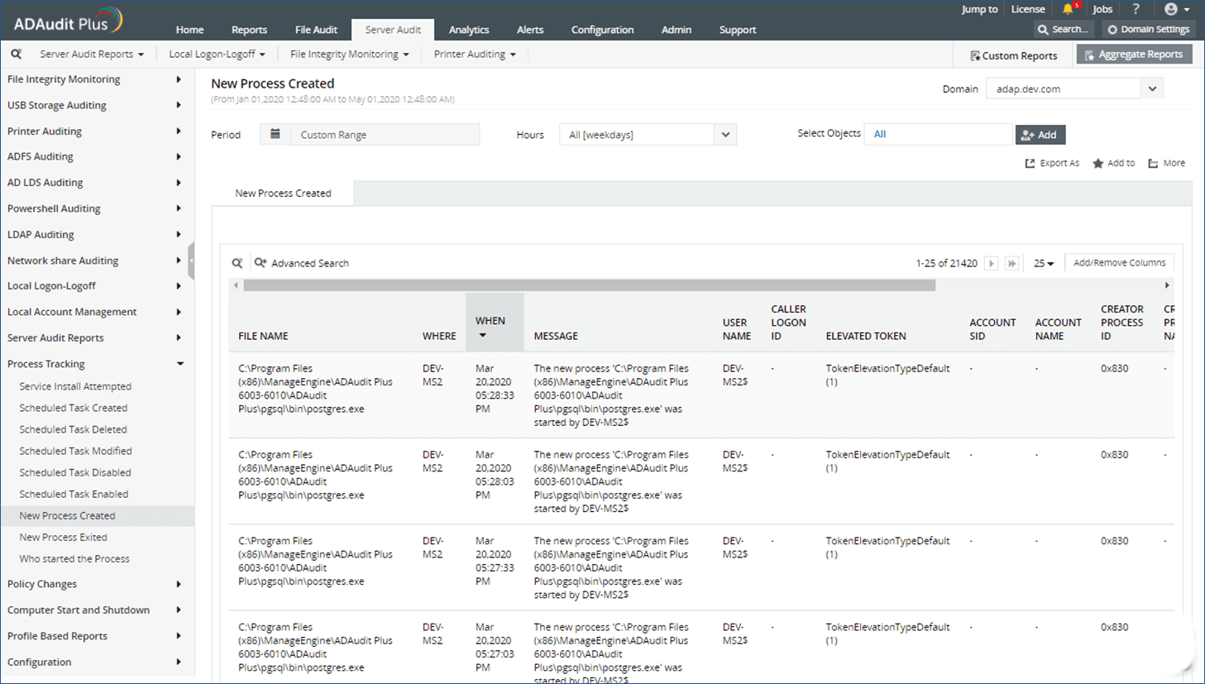This screenshot has height=684, width=1205.
Task: Go to the next page arrow
Action: point(991,263)
